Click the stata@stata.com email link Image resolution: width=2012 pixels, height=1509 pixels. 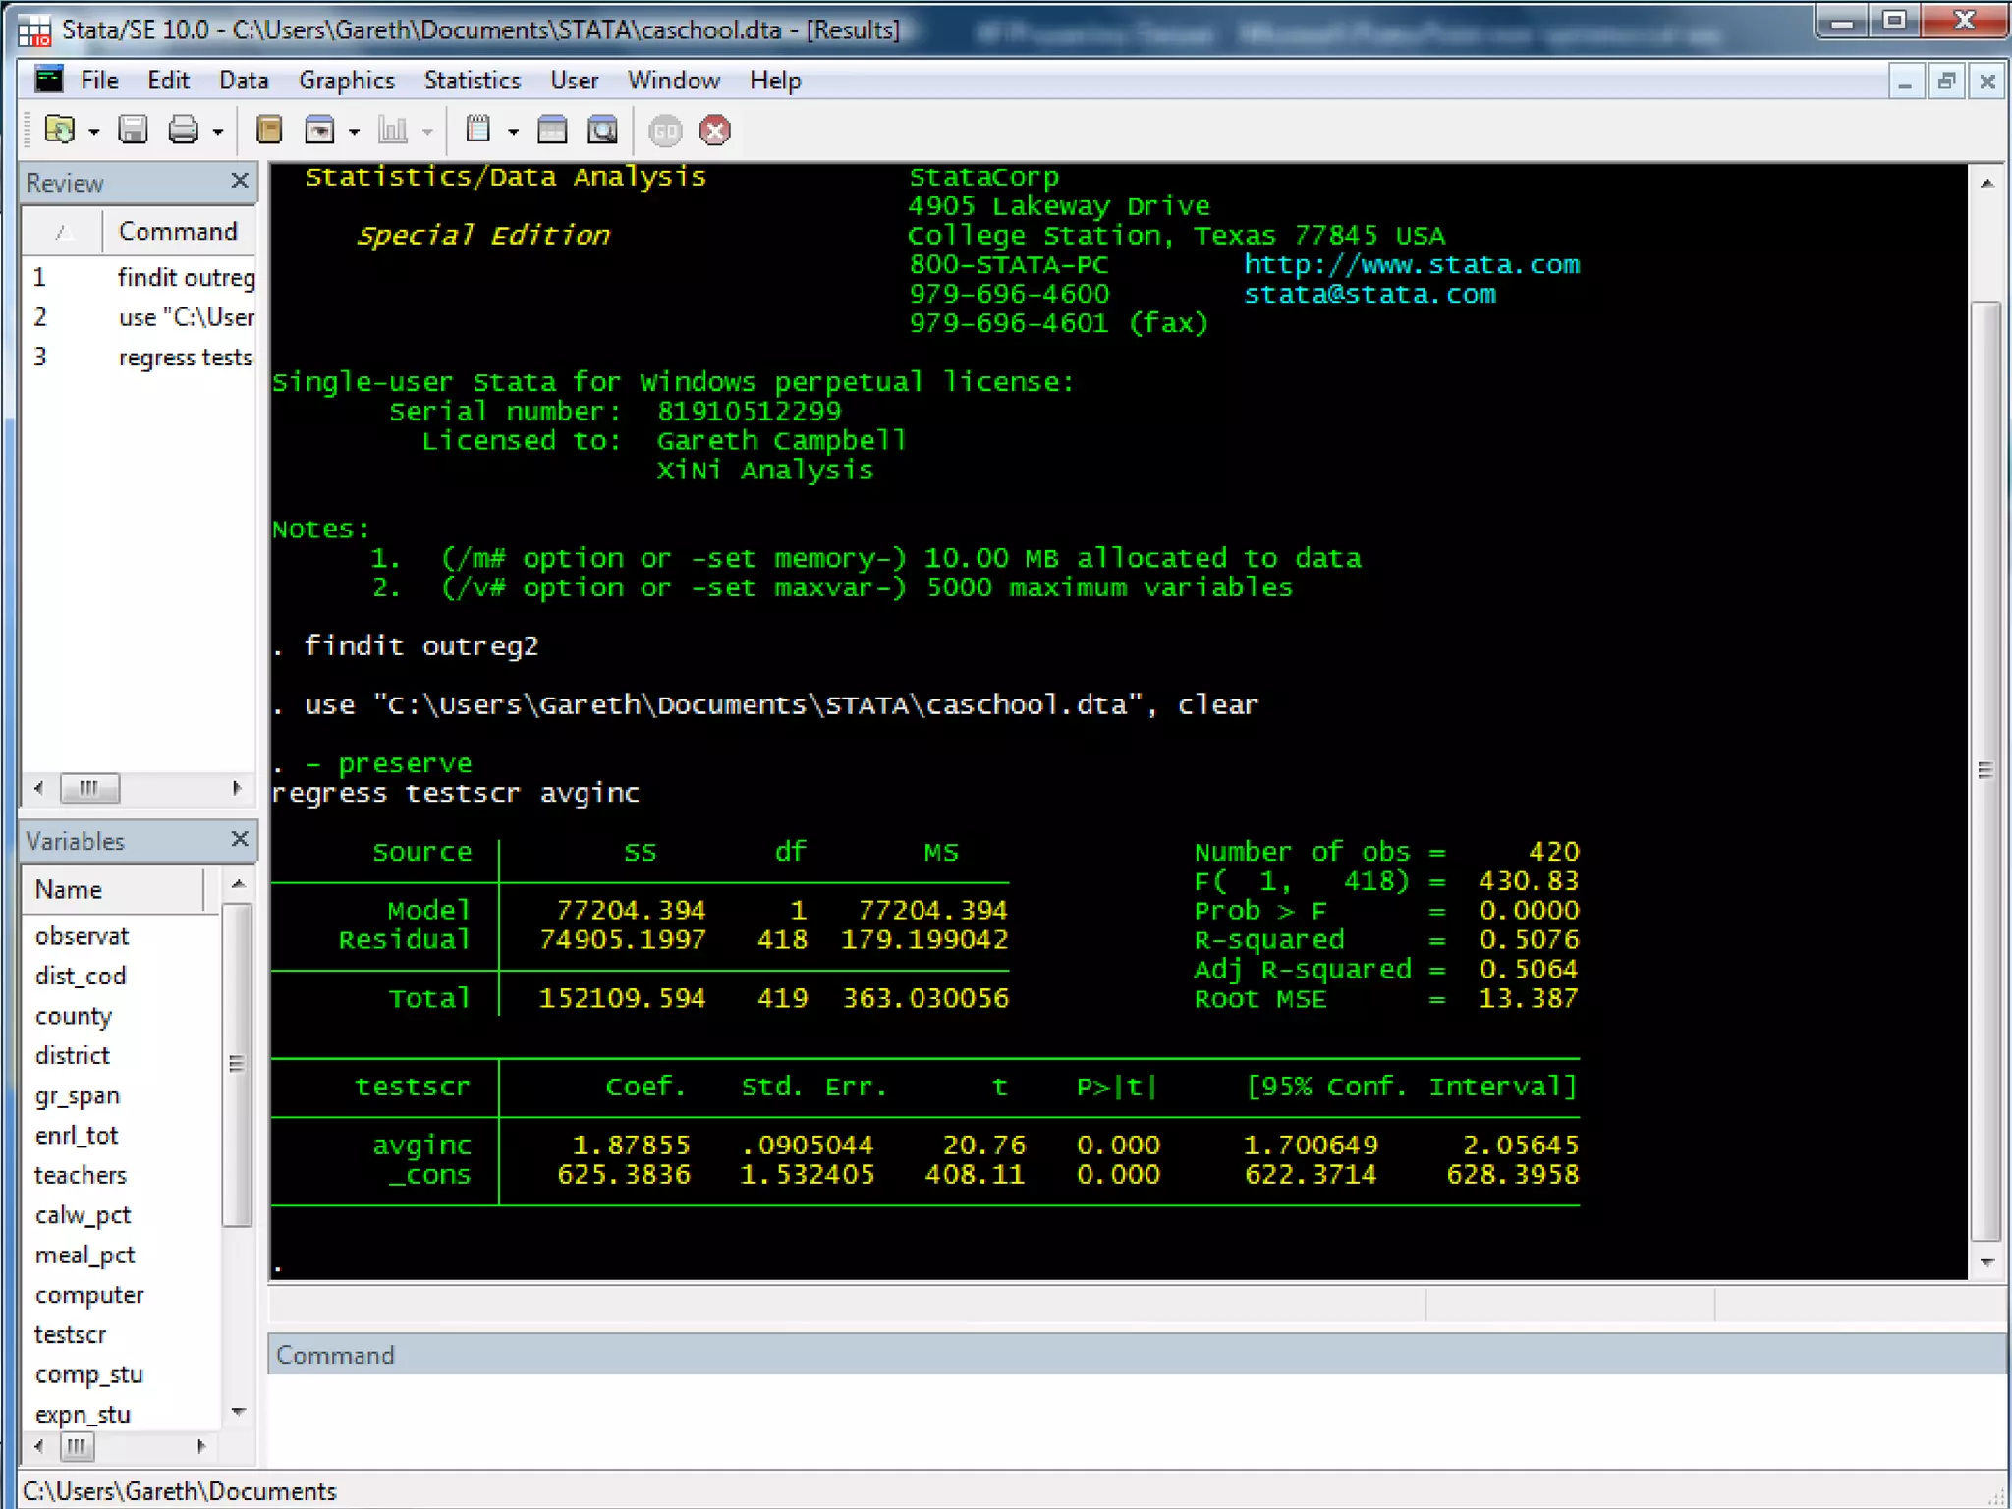1369,295
